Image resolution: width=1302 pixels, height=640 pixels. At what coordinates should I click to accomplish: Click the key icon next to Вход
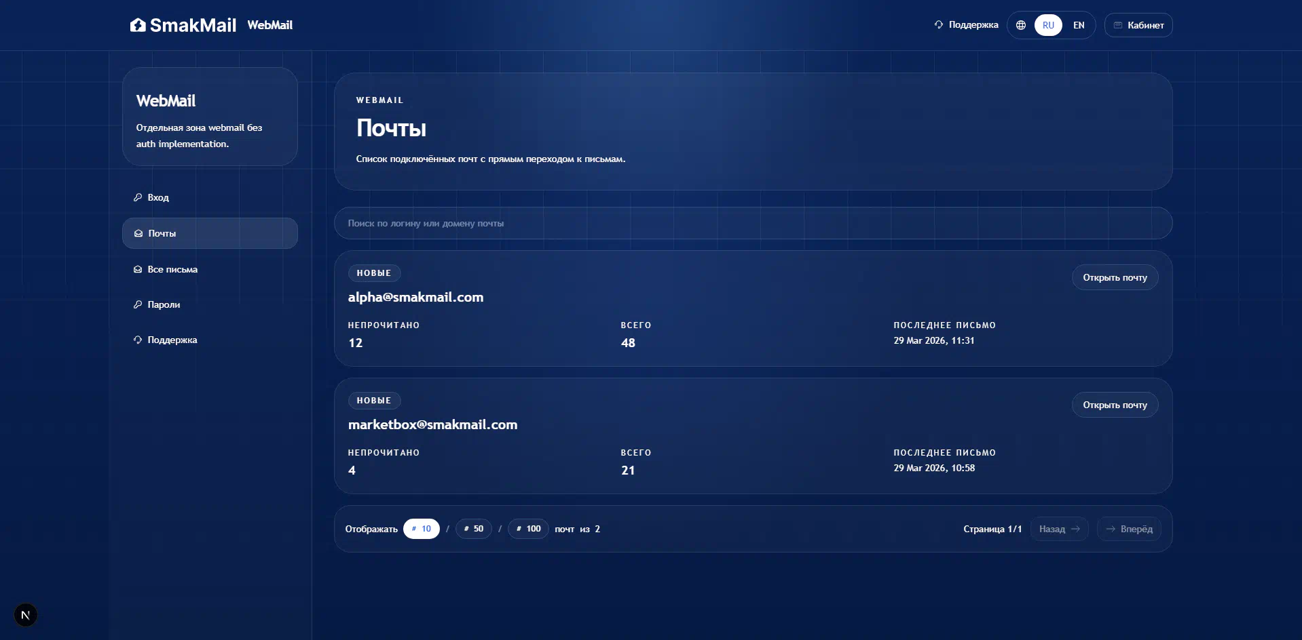(x=138, y=197)
